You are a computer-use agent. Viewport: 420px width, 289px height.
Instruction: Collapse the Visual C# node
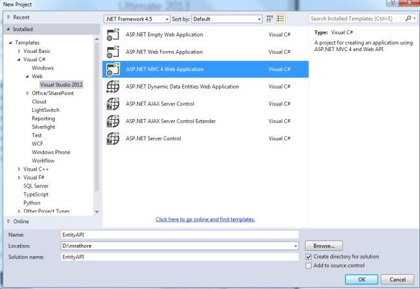[x=19, y=59]
